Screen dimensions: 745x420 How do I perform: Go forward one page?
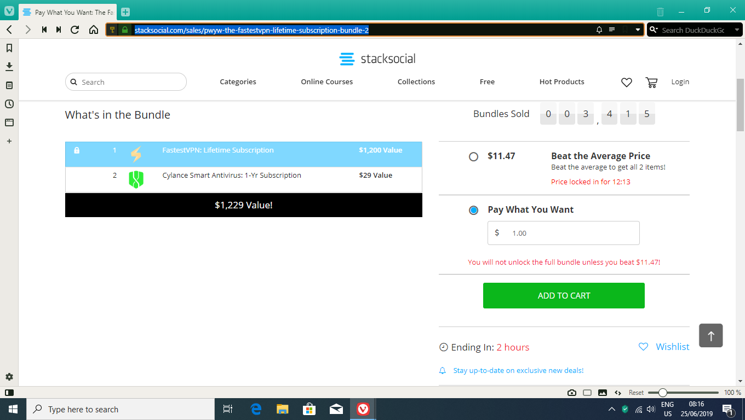coord(28,30)
